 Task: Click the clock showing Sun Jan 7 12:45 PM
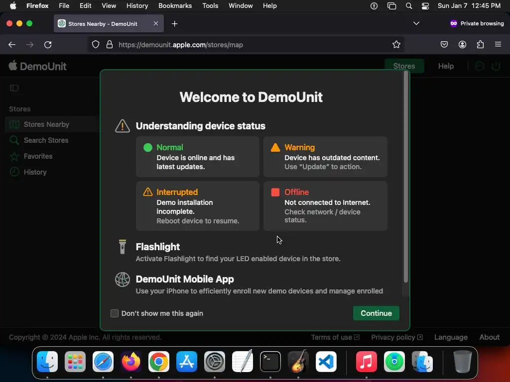point(469,5)
